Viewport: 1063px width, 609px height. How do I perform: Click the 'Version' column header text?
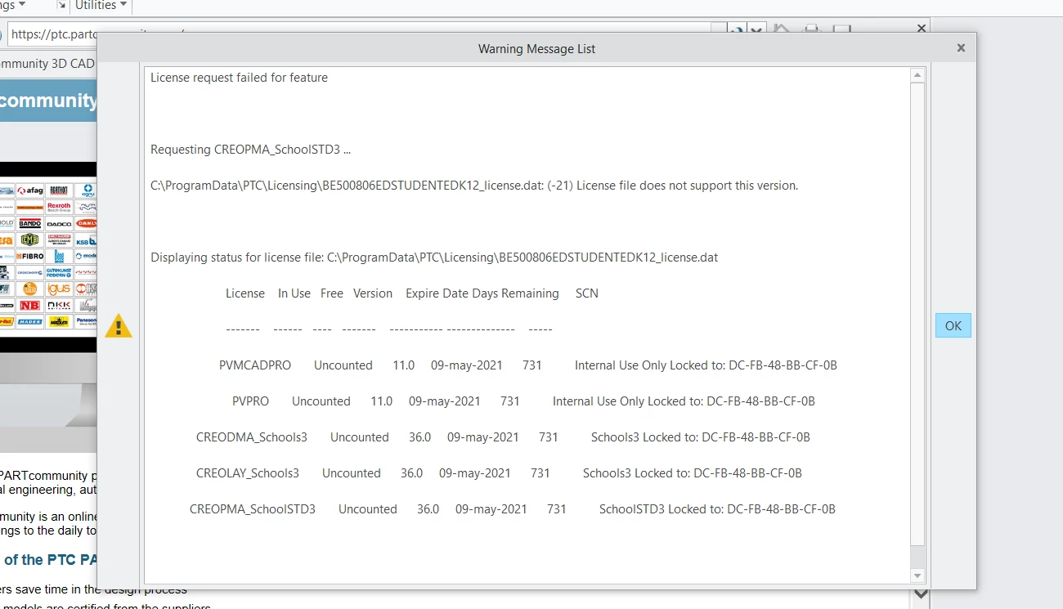coord(373,293)
